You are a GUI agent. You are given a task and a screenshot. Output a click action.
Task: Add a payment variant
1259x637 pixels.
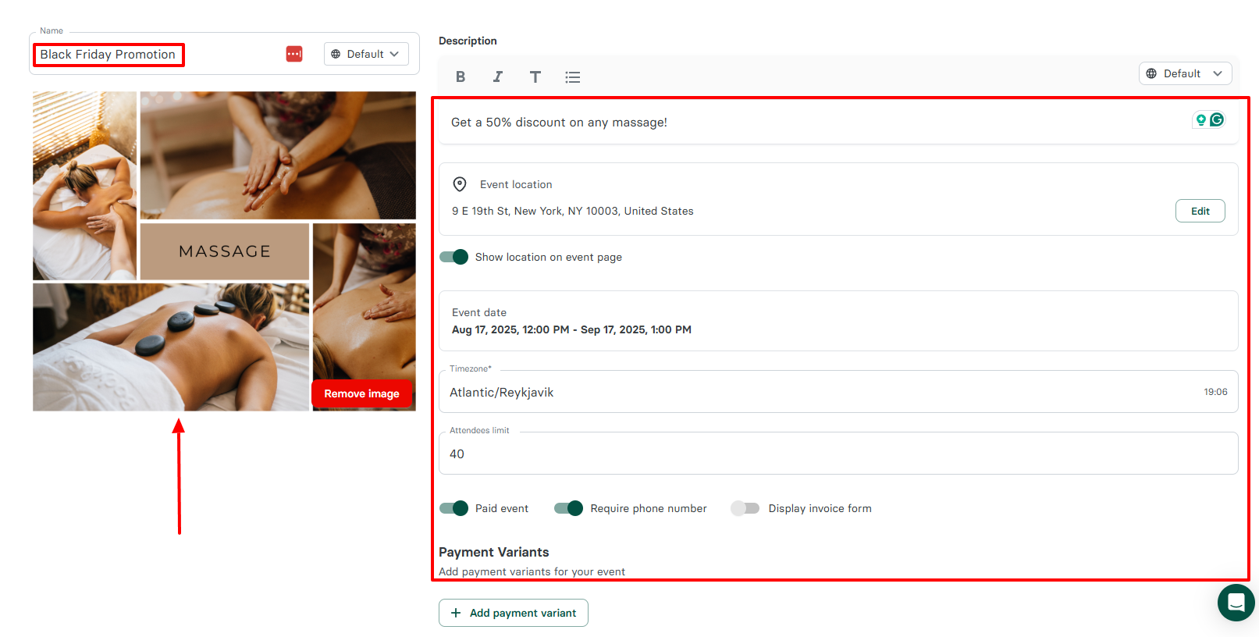[x=513, y=613]
